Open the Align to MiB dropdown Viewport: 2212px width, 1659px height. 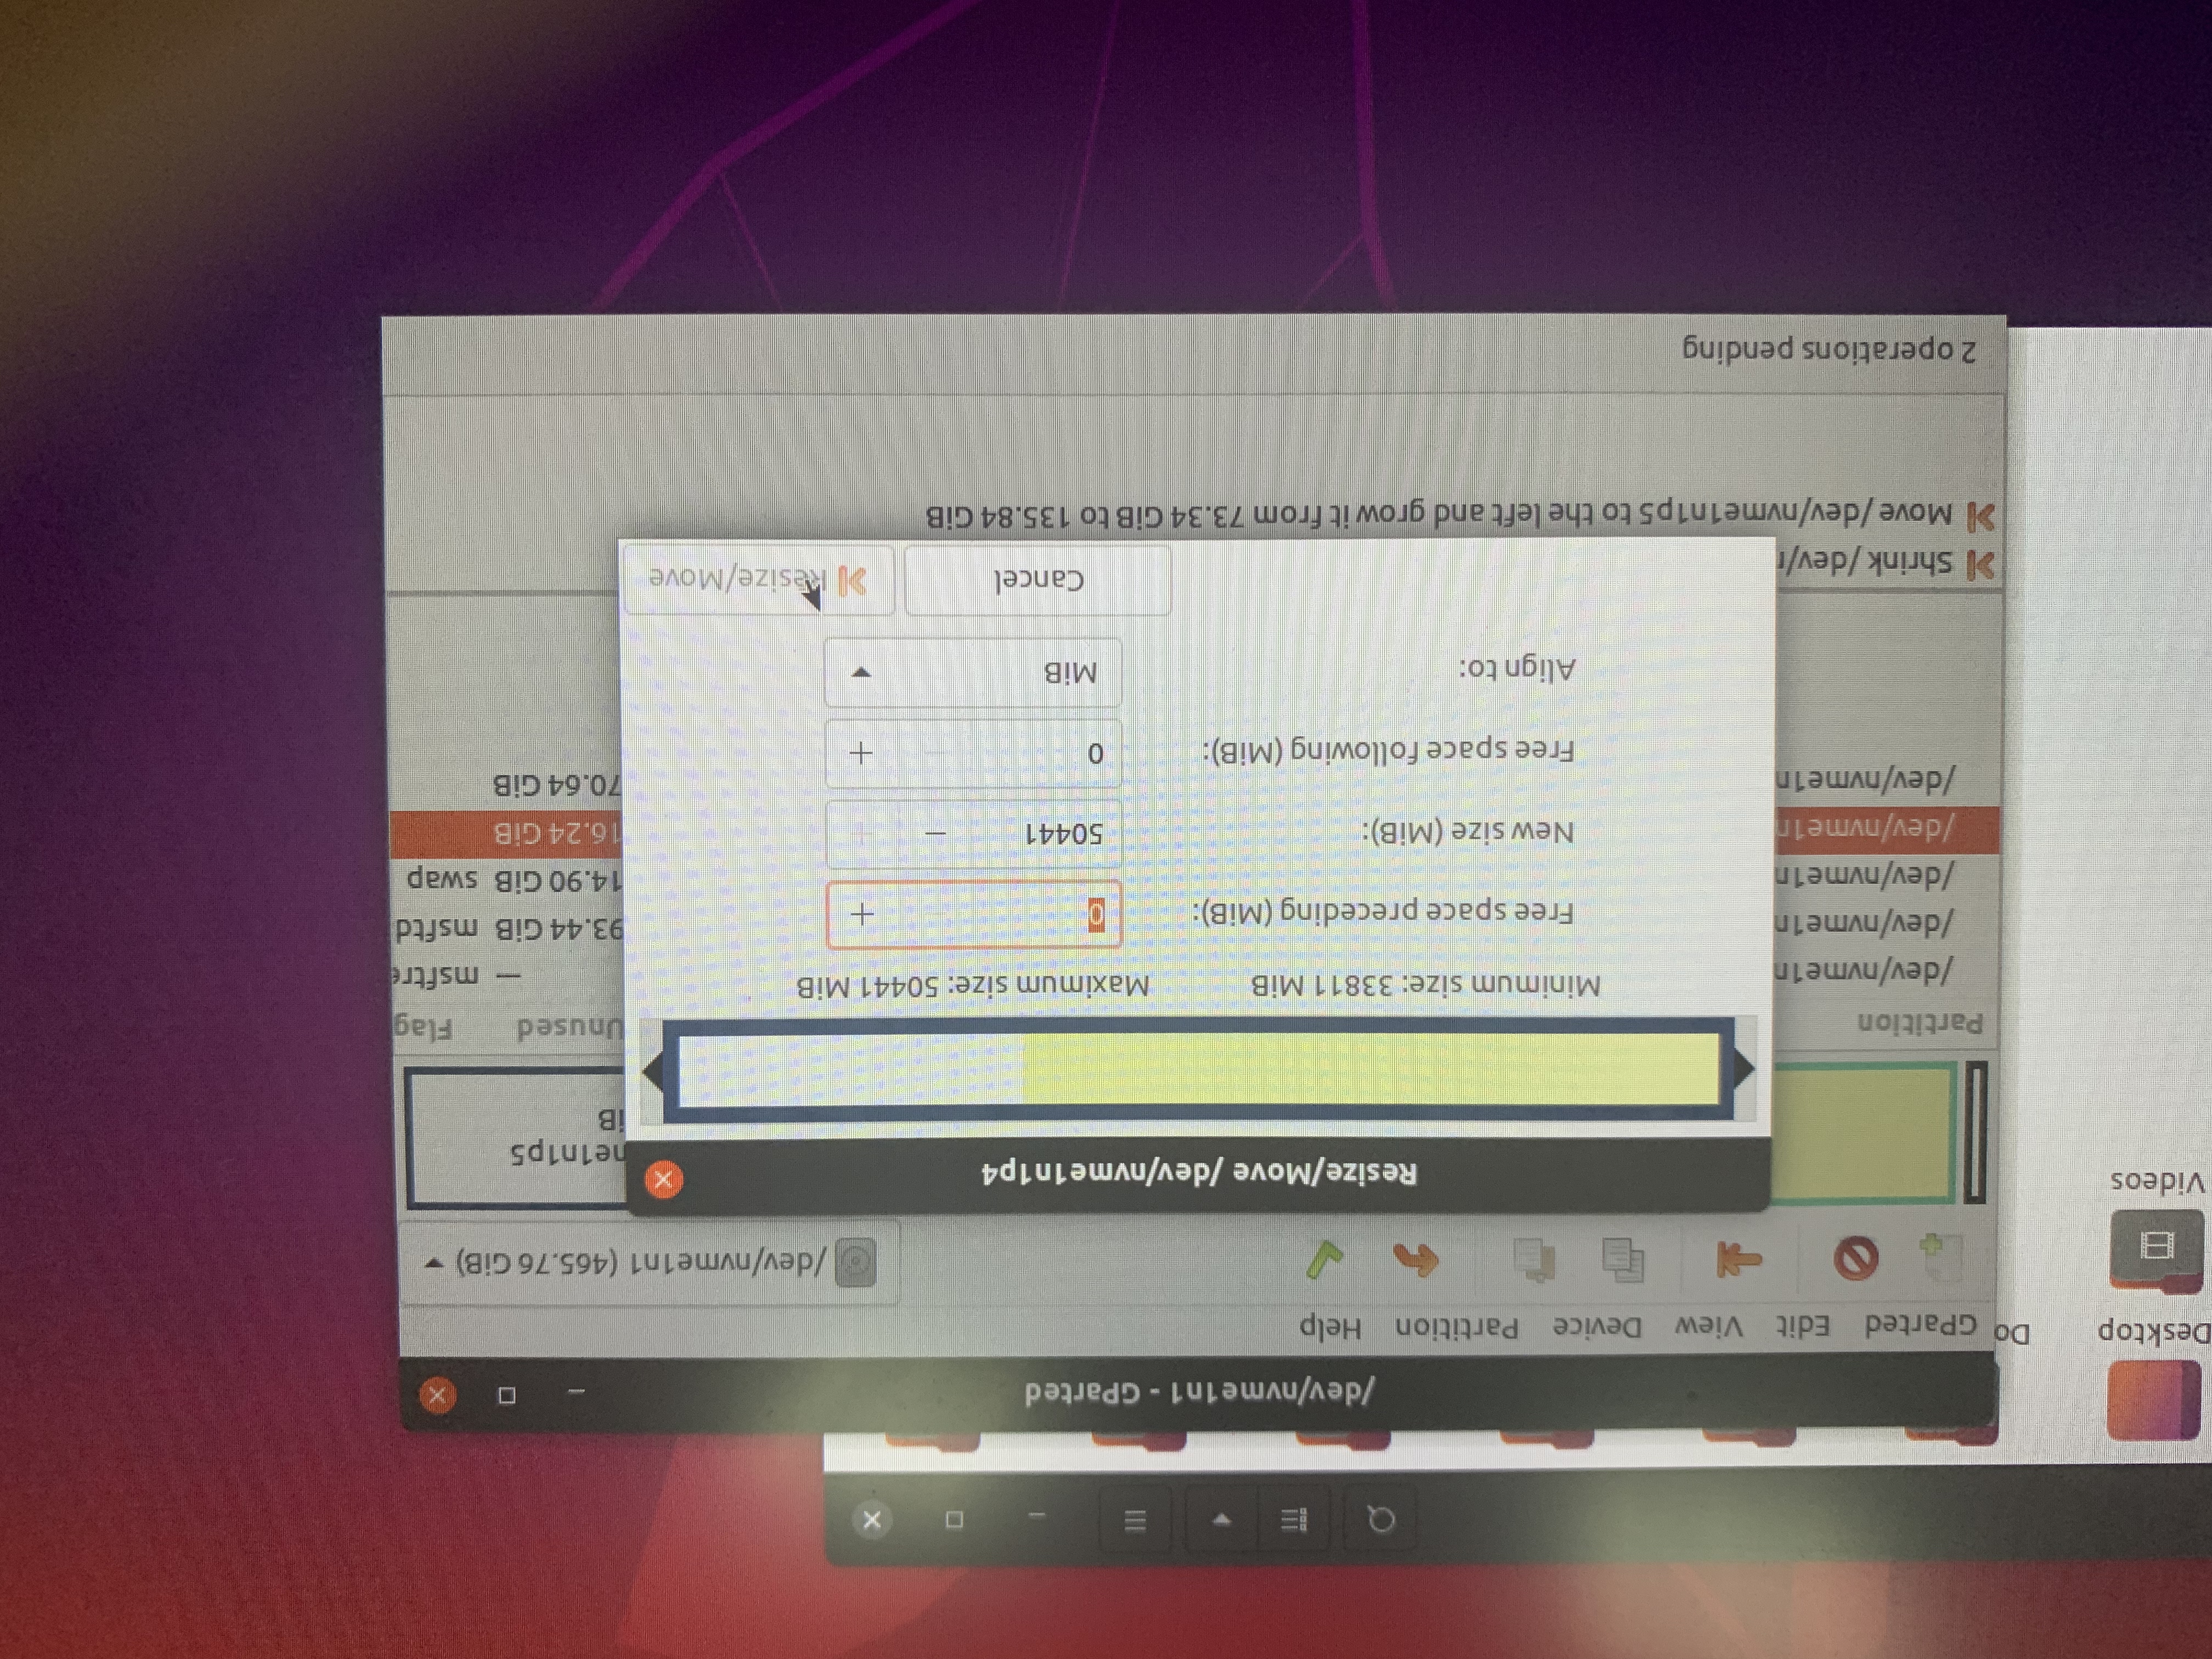(x=973, y=672)
